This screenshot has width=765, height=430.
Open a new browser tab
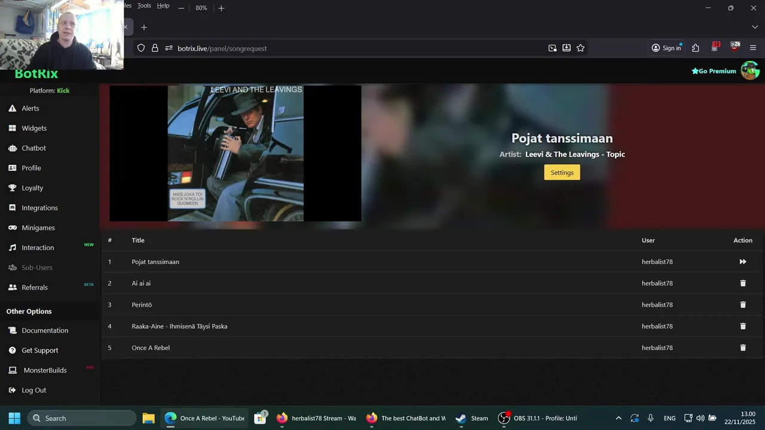(x=144, y=27)
